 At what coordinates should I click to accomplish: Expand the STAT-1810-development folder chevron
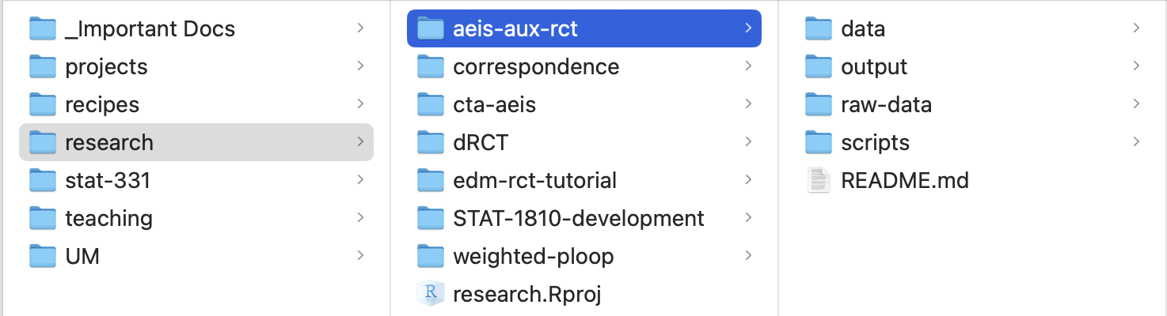[x=748, y=218]
